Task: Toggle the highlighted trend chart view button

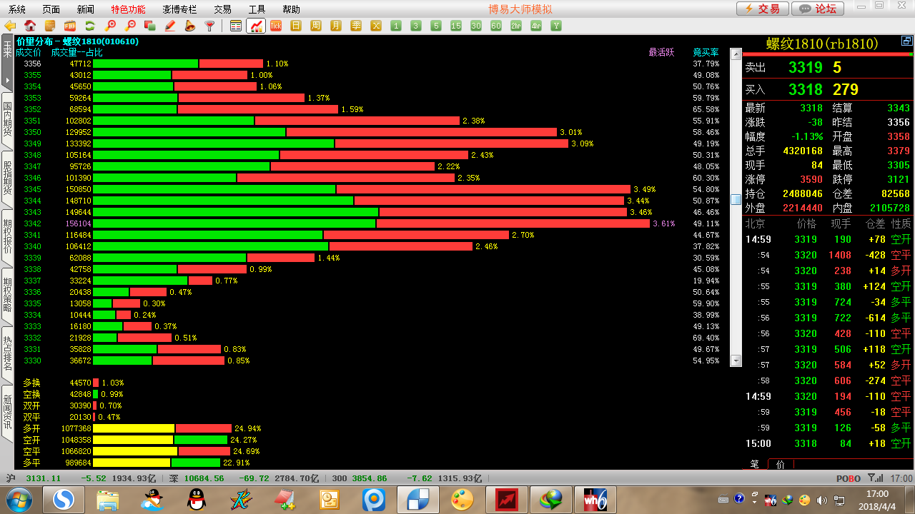Action: [256, 26]
